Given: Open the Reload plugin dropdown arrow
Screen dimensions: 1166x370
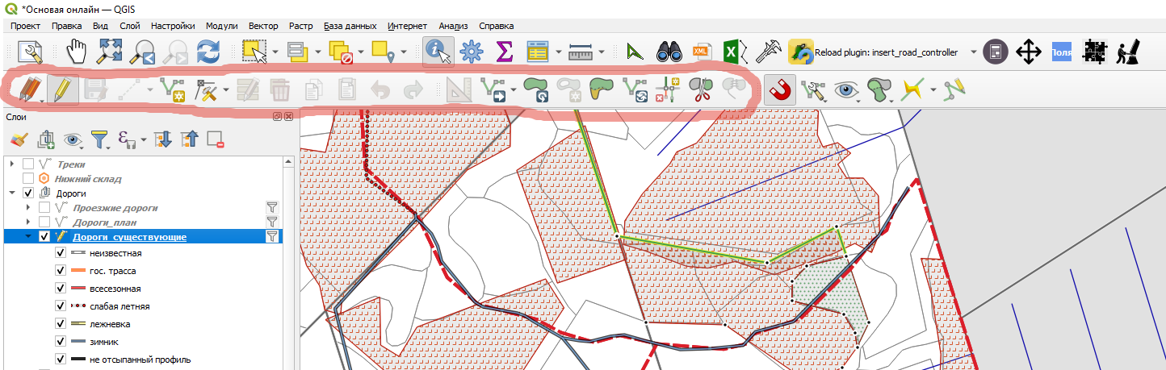Looking at the screenshot, I should tap(973, 52).
